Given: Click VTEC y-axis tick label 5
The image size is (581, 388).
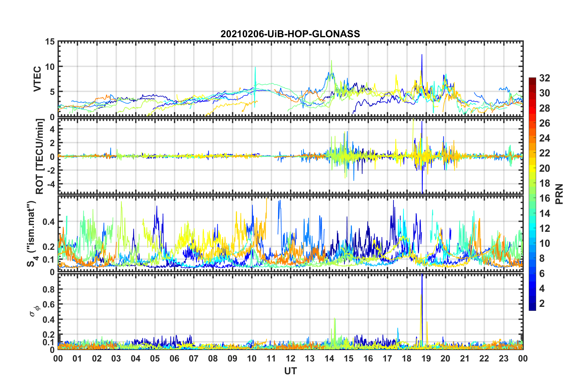Looking at the screenshot, I should point(53,92).
